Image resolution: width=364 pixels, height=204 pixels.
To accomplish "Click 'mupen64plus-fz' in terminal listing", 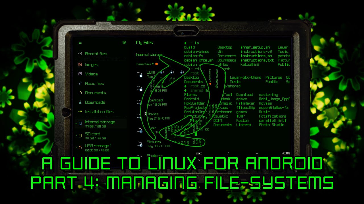I will 274,108.
